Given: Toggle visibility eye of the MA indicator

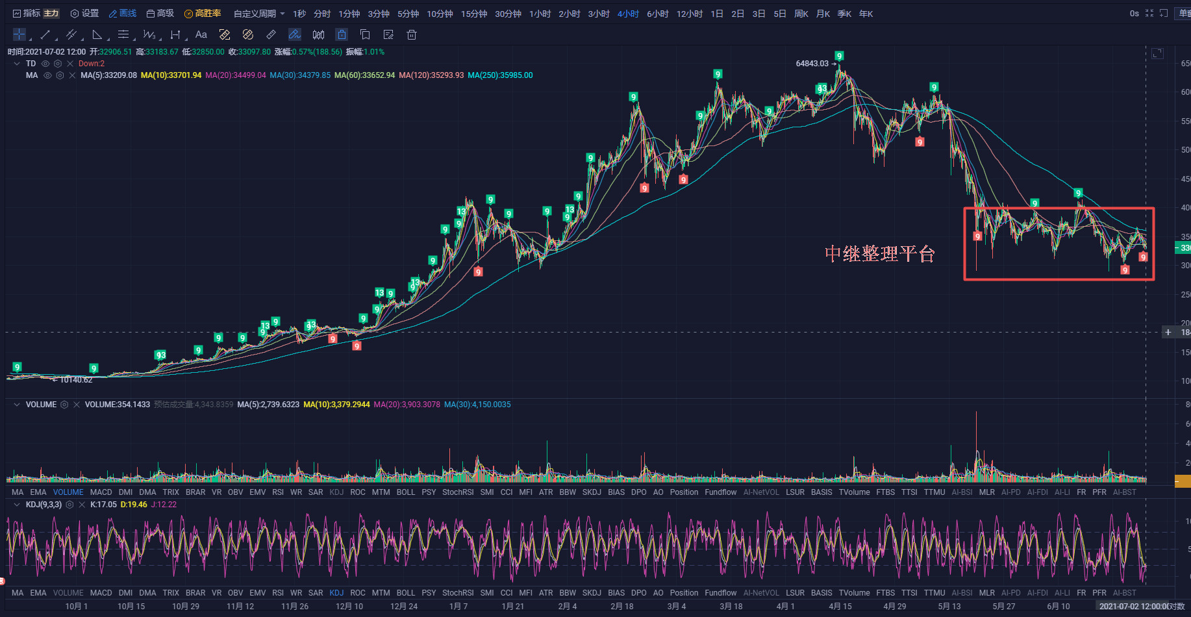Looking at the screenshot, I should (x=47, y=75).
